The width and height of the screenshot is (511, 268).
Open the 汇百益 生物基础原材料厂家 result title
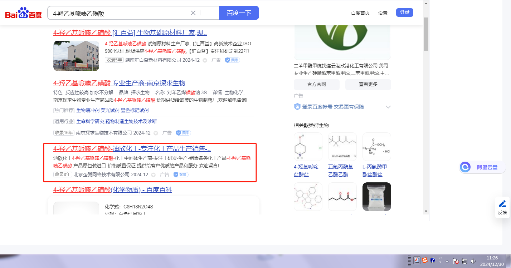tap(130, 33)
